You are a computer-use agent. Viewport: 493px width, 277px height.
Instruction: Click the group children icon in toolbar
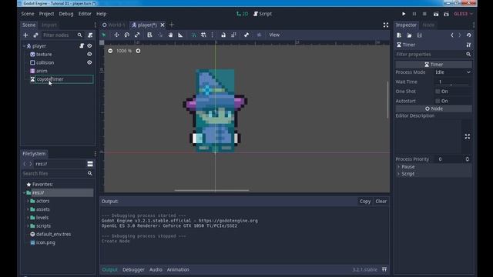click(233, 35)
